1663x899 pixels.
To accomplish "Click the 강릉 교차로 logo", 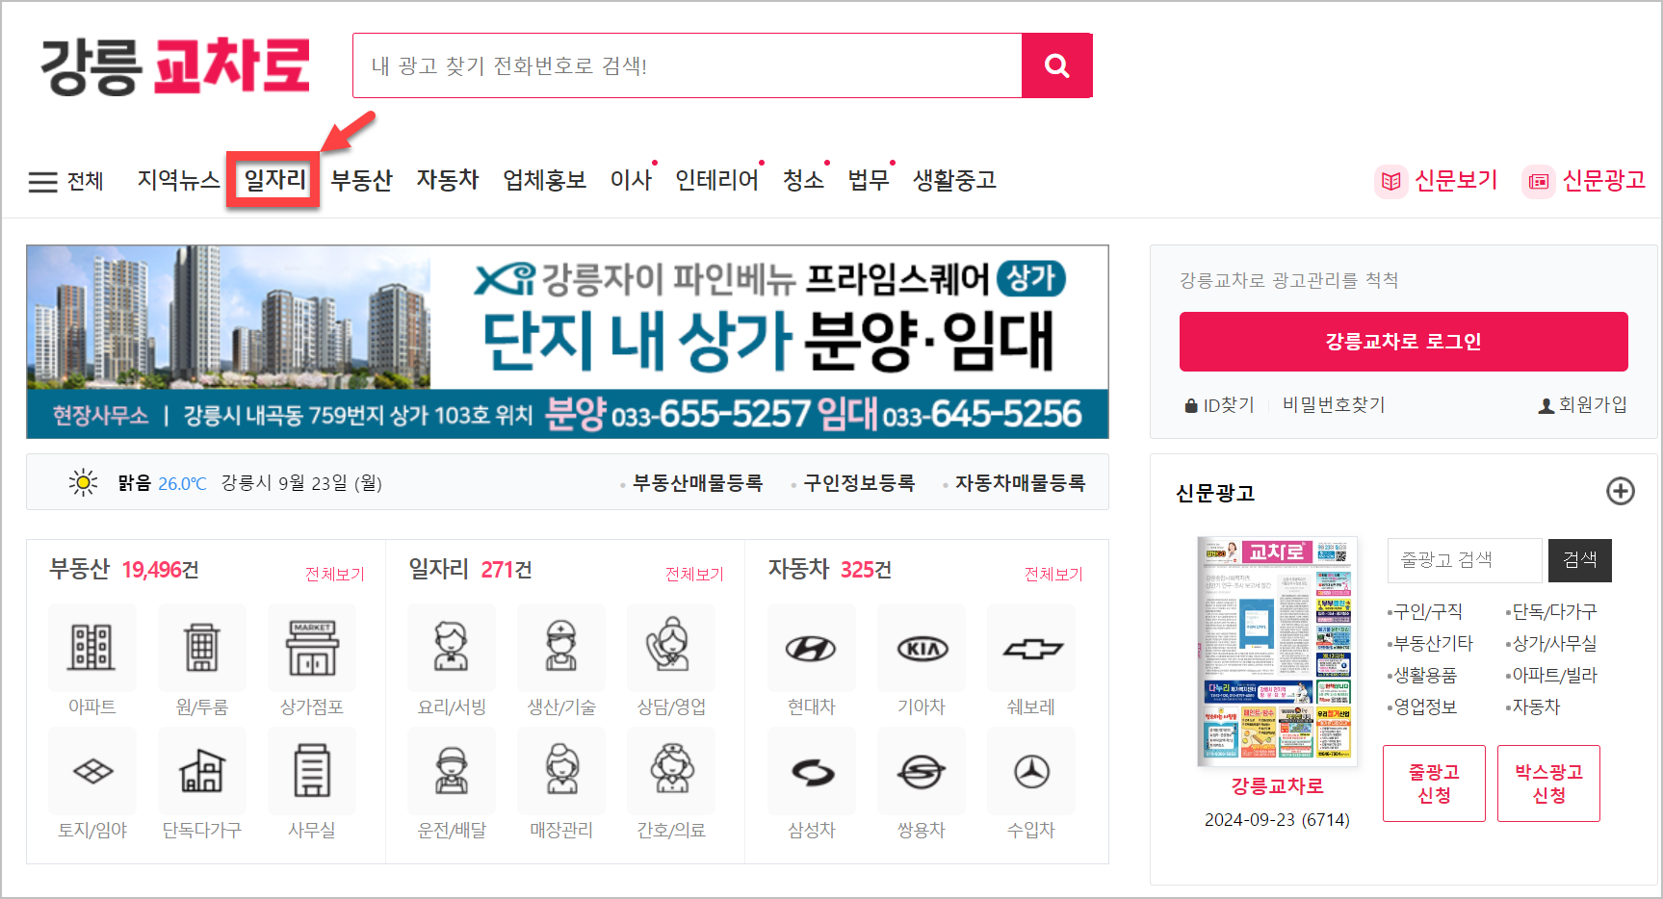I will [175, 66].
